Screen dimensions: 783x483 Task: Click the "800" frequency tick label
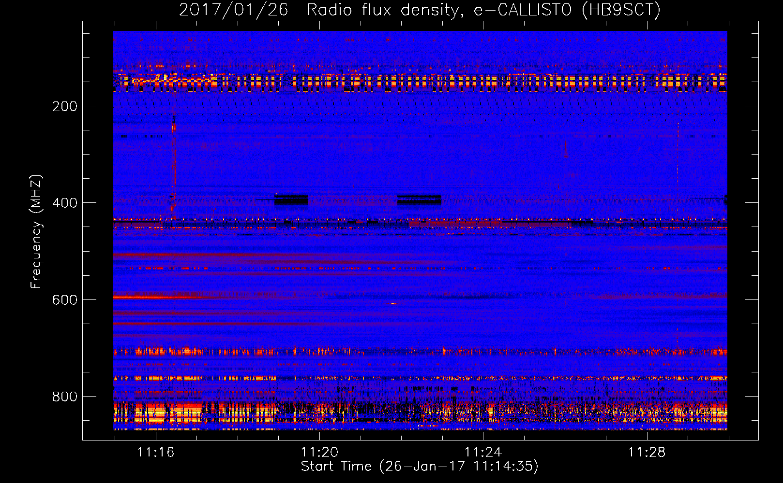pos(65,397)
